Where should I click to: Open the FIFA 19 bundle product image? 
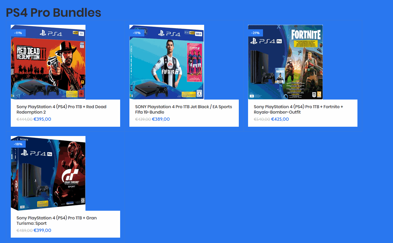pos(167,62)
